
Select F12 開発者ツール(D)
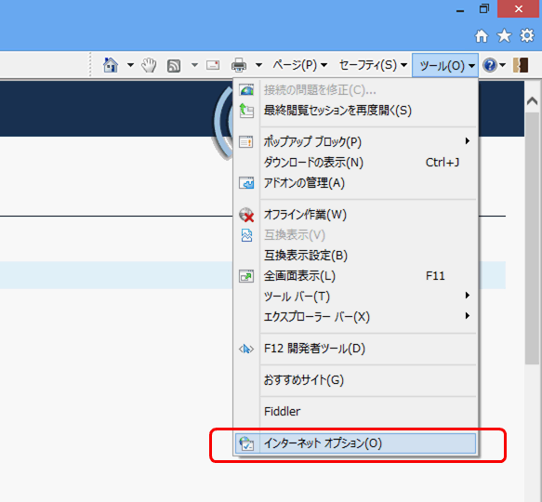coord(356,349)
